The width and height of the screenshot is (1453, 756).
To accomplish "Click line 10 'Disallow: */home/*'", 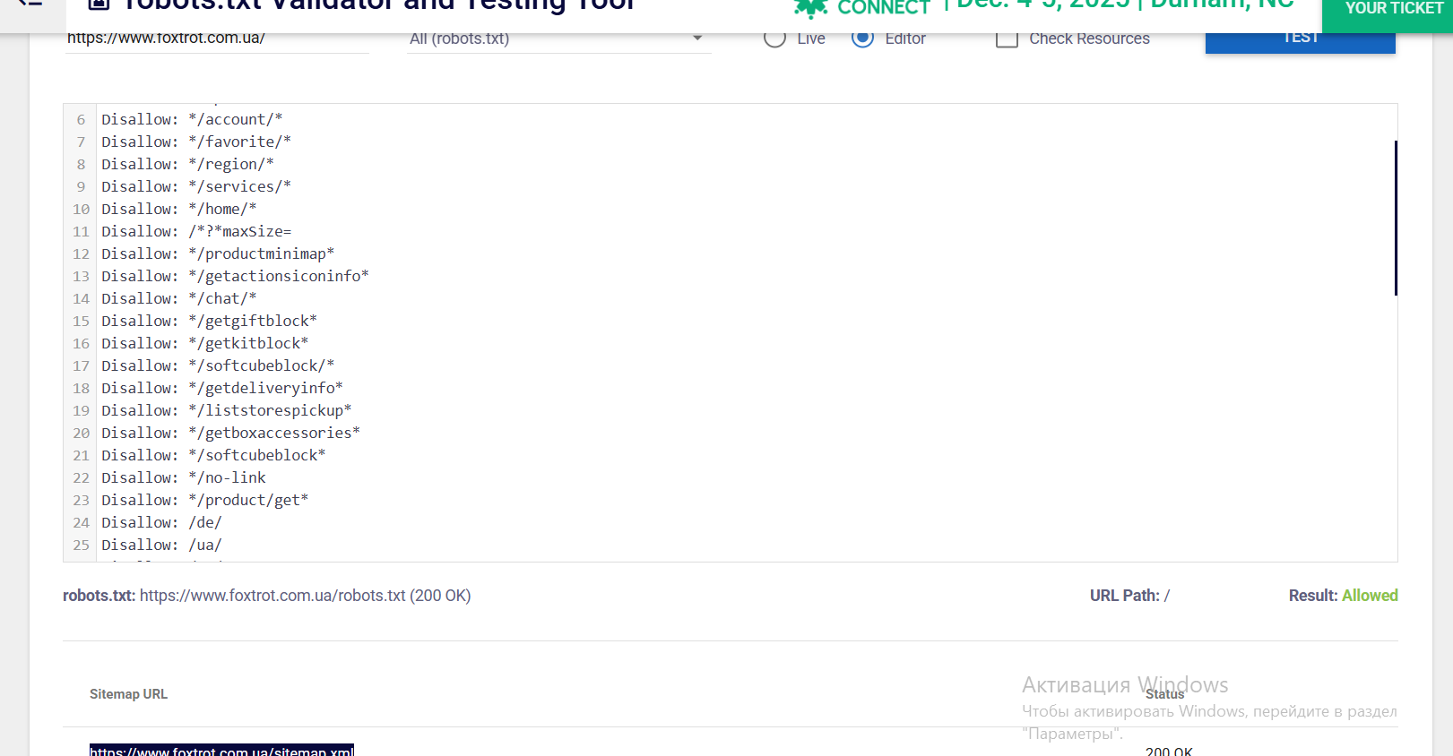I will tap(179, 209).
